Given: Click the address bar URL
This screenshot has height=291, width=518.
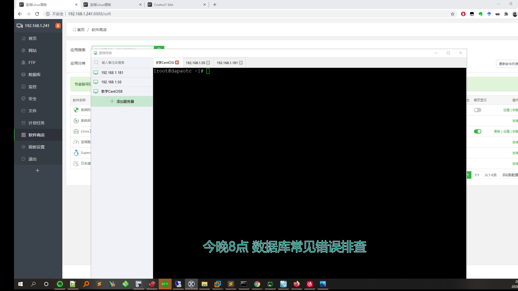Looking at the screenshot, I should [x=89, y=14].
